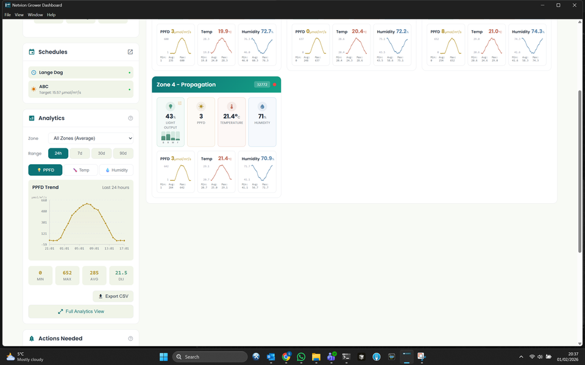The image size is (585, 365).
Task: Open WhatsApp from the taskbar
Action: tap(301, 356)
